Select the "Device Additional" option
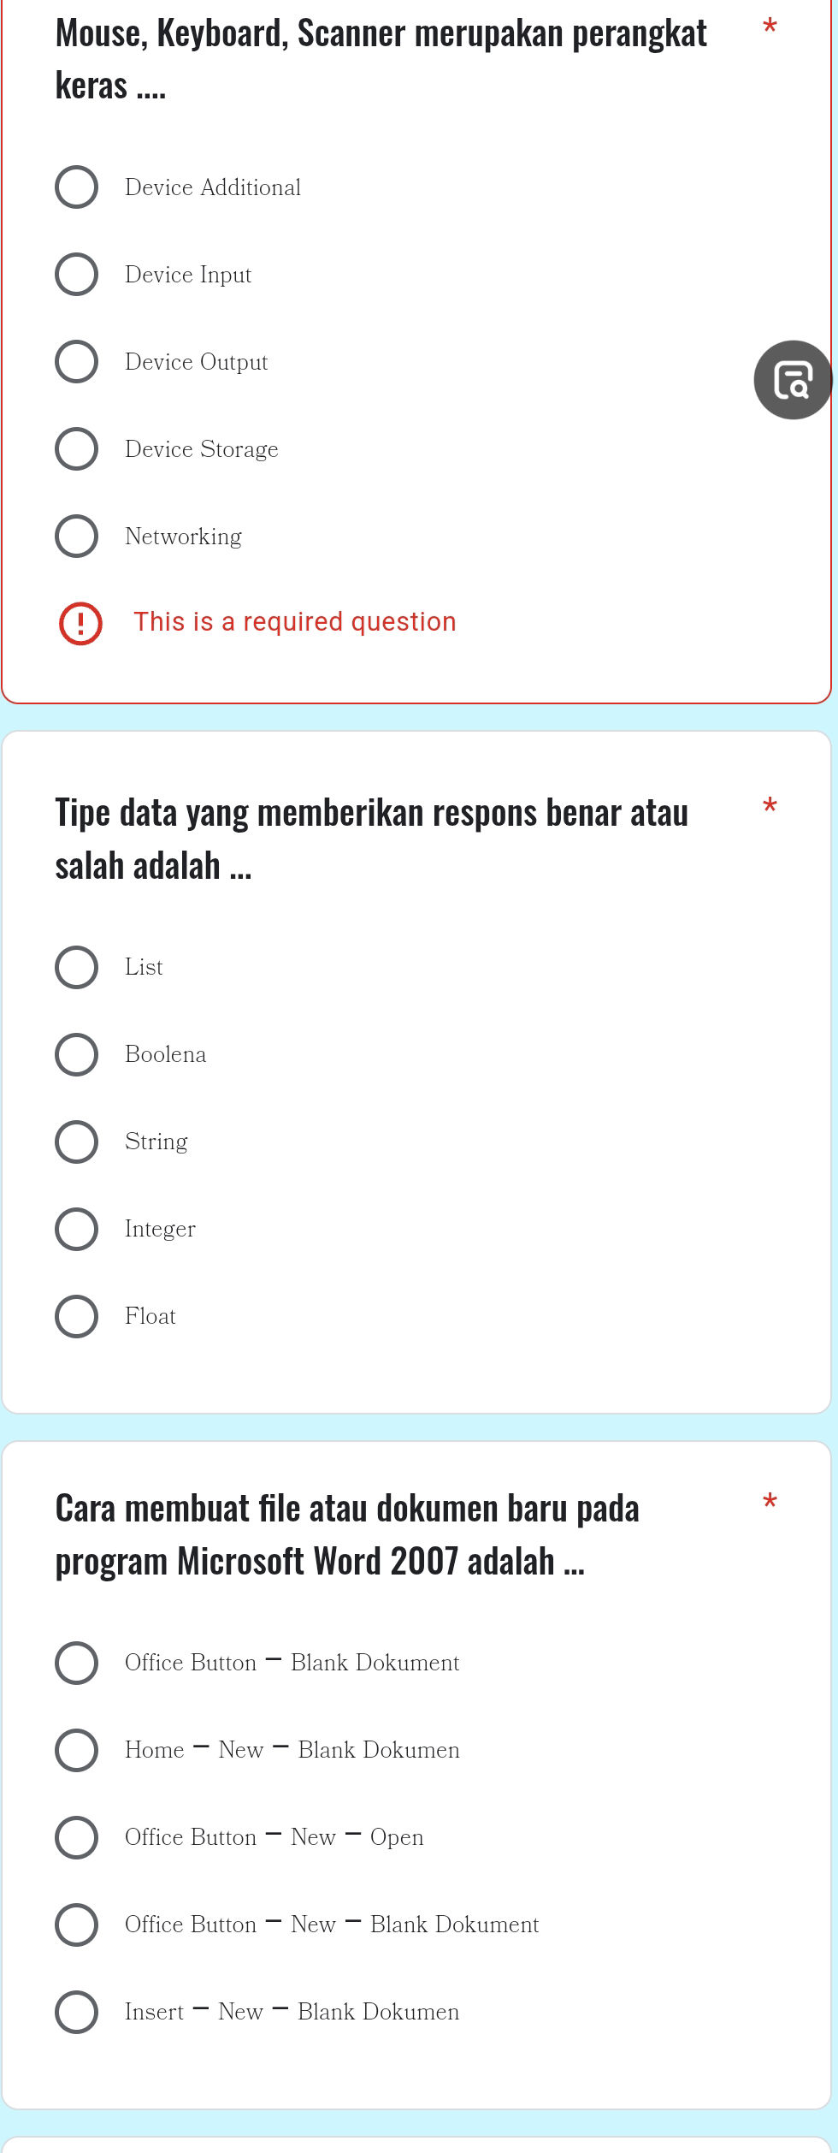Screen dimensions: 838x2153 tap(76, 187)
